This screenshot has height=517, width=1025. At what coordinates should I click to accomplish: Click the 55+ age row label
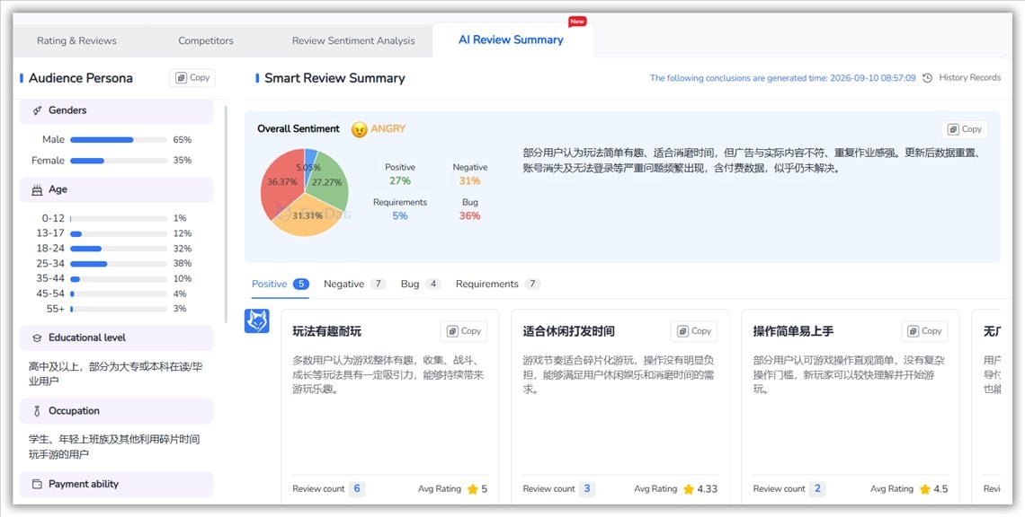pos(56,309)
